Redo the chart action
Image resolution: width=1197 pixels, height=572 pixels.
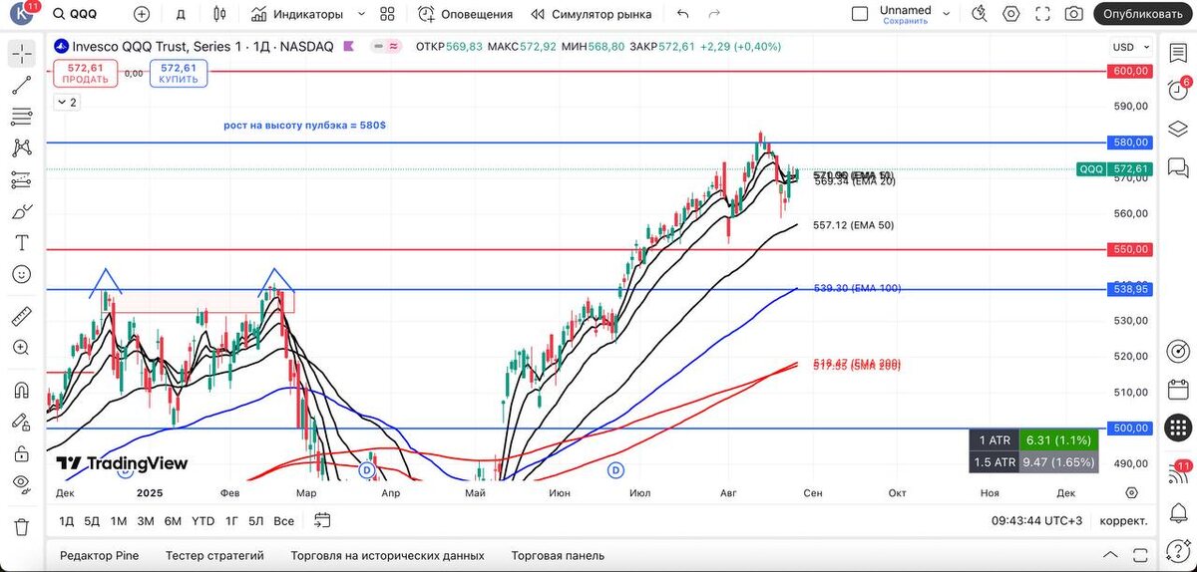coord(713,14)
